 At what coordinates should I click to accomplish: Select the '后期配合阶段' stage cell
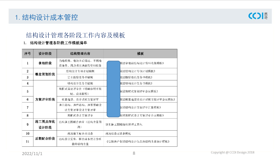click(45, 138)
